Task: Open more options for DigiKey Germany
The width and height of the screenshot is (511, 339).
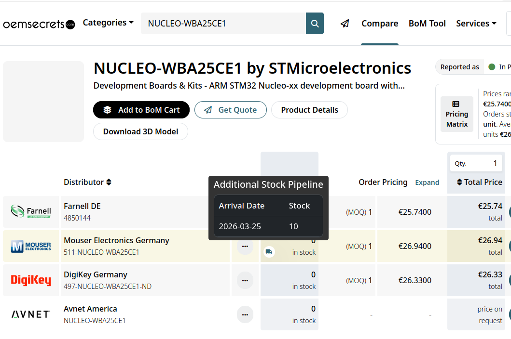Action: click(245, 280)
